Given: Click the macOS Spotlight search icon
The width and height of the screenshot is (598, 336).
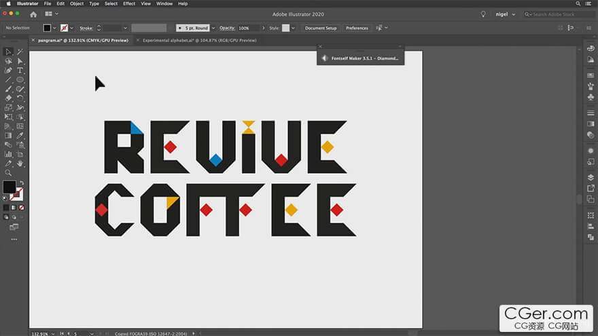Looking at the screenshot, I should tap(578, 3).
